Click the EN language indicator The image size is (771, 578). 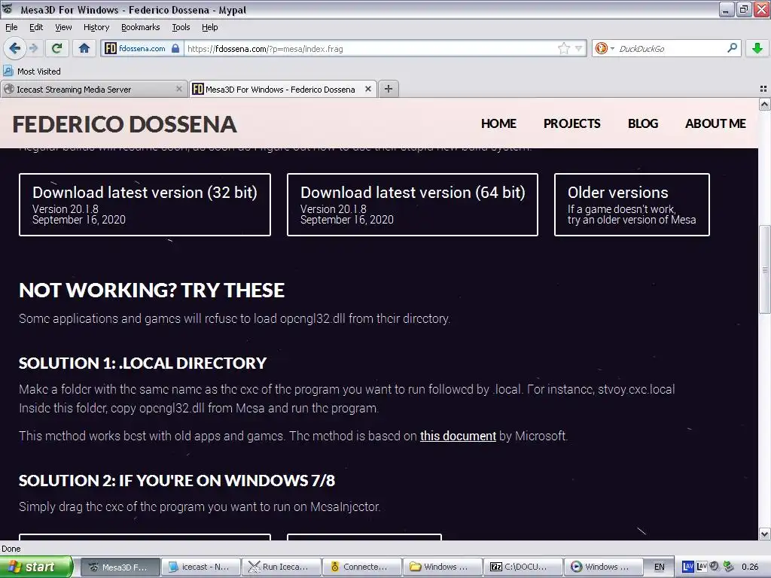tap(660, 567)
